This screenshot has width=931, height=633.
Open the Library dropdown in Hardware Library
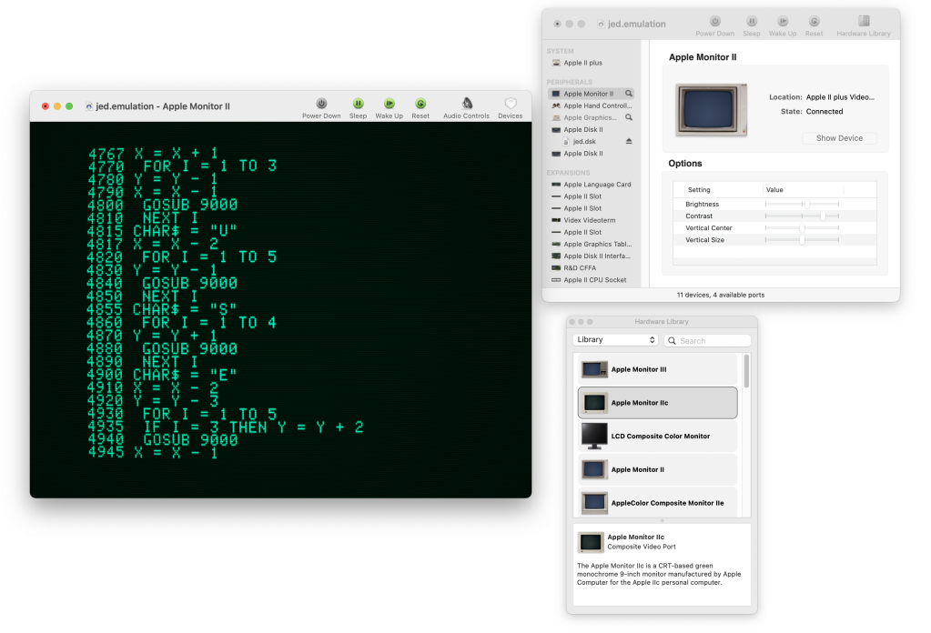tap(615, 340)
